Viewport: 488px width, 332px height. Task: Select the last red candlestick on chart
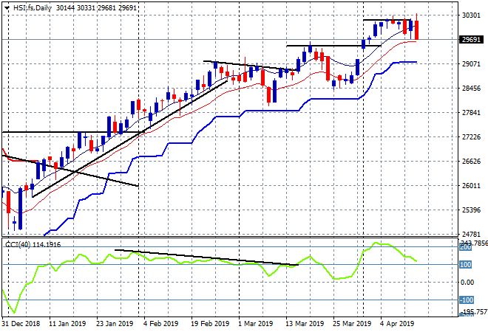(x=417, y=30)
